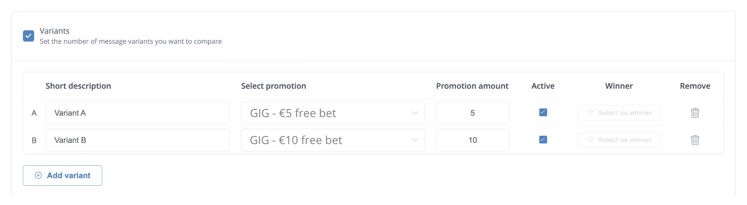Image resolution: width=747 pixels, height=205 pixels.
Task: Open the GIG - €5 free bet dropdown
Action: (332, 113)
